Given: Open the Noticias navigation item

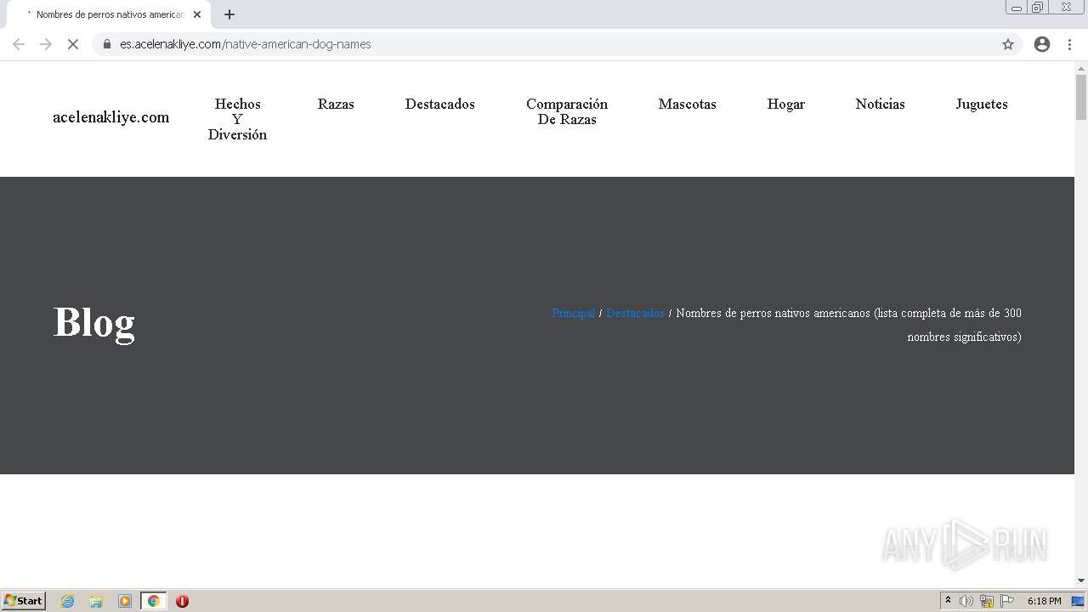Looking at the screenshot, I should point(881,104).
